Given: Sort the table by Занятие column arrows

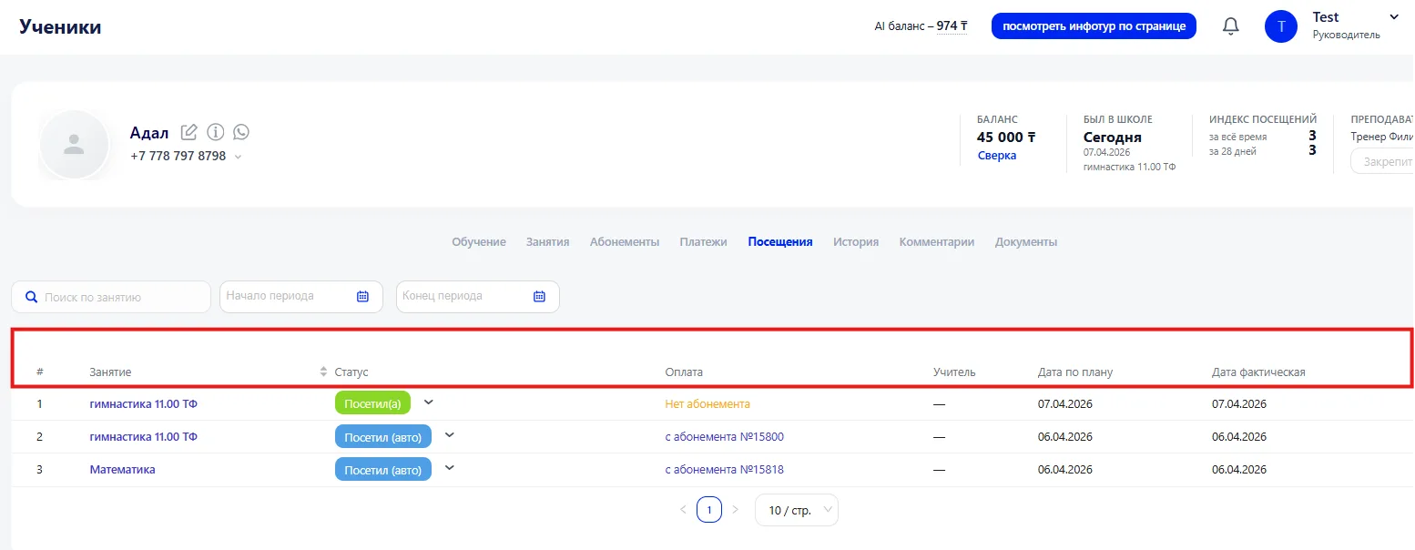Looking at the screenshot, I should click(x=322, y=372).
